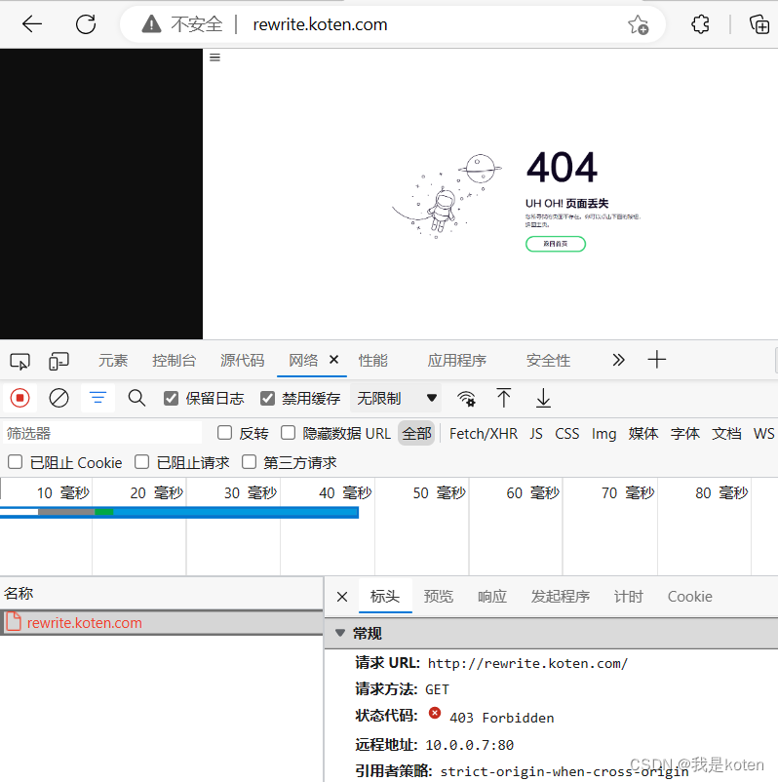The height and width of the screenshot is (782, 778).
Task: Export HAR file with down arrow
Action: pos(543,398)
